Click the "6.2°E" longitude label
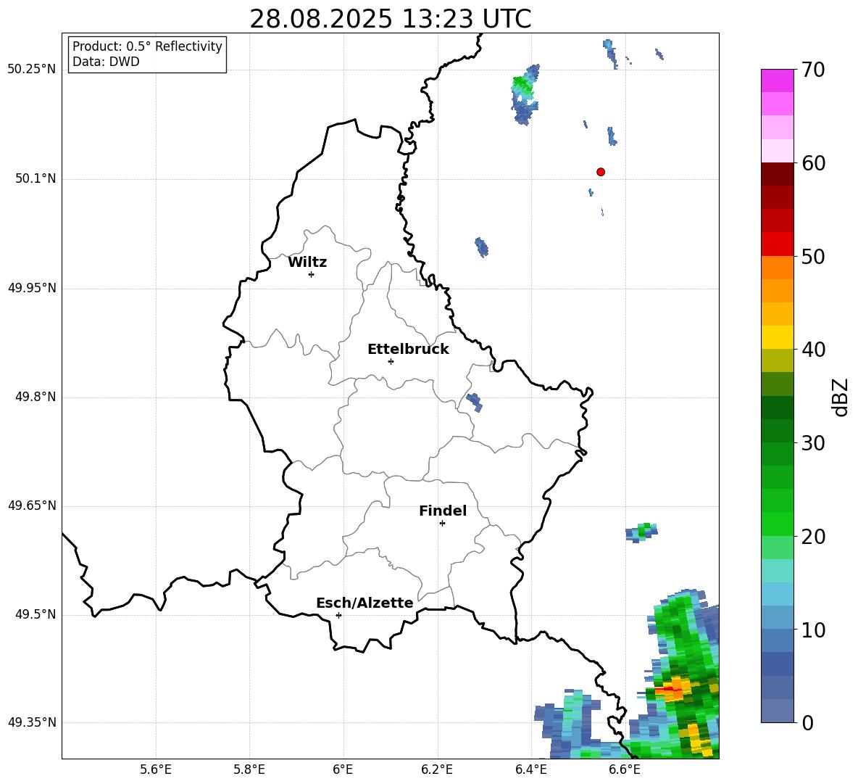 tap(437, 769)
